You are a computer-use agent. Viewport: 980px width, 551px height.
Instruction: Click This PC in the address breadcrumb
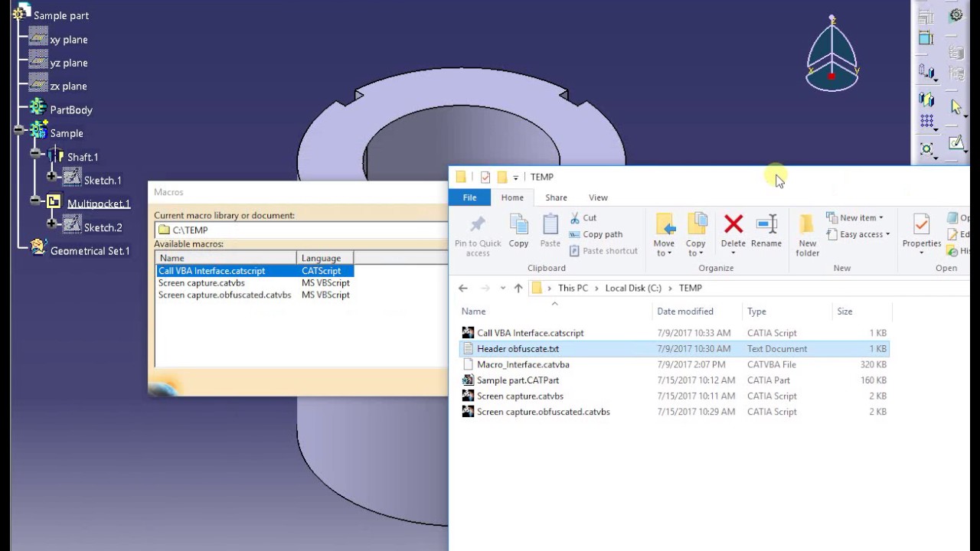coord(573,288)
